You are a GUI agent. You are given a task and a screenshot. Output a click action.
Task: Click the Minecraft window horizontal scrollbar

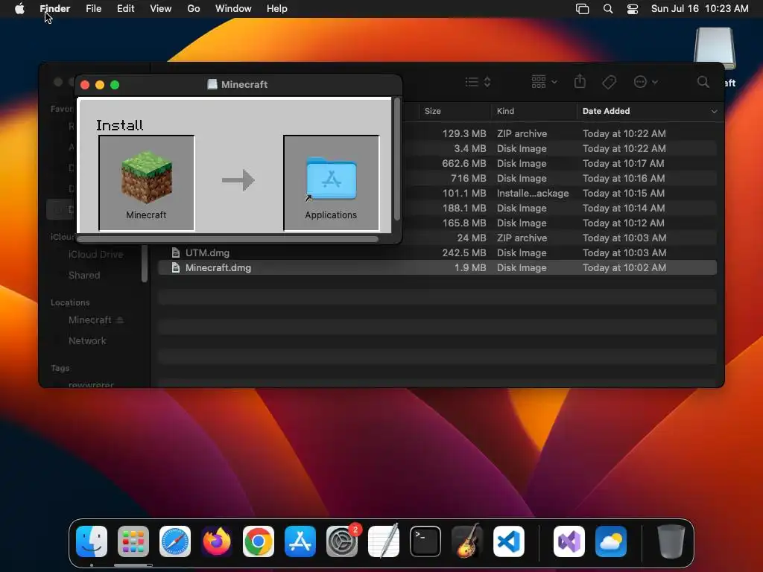228,239
